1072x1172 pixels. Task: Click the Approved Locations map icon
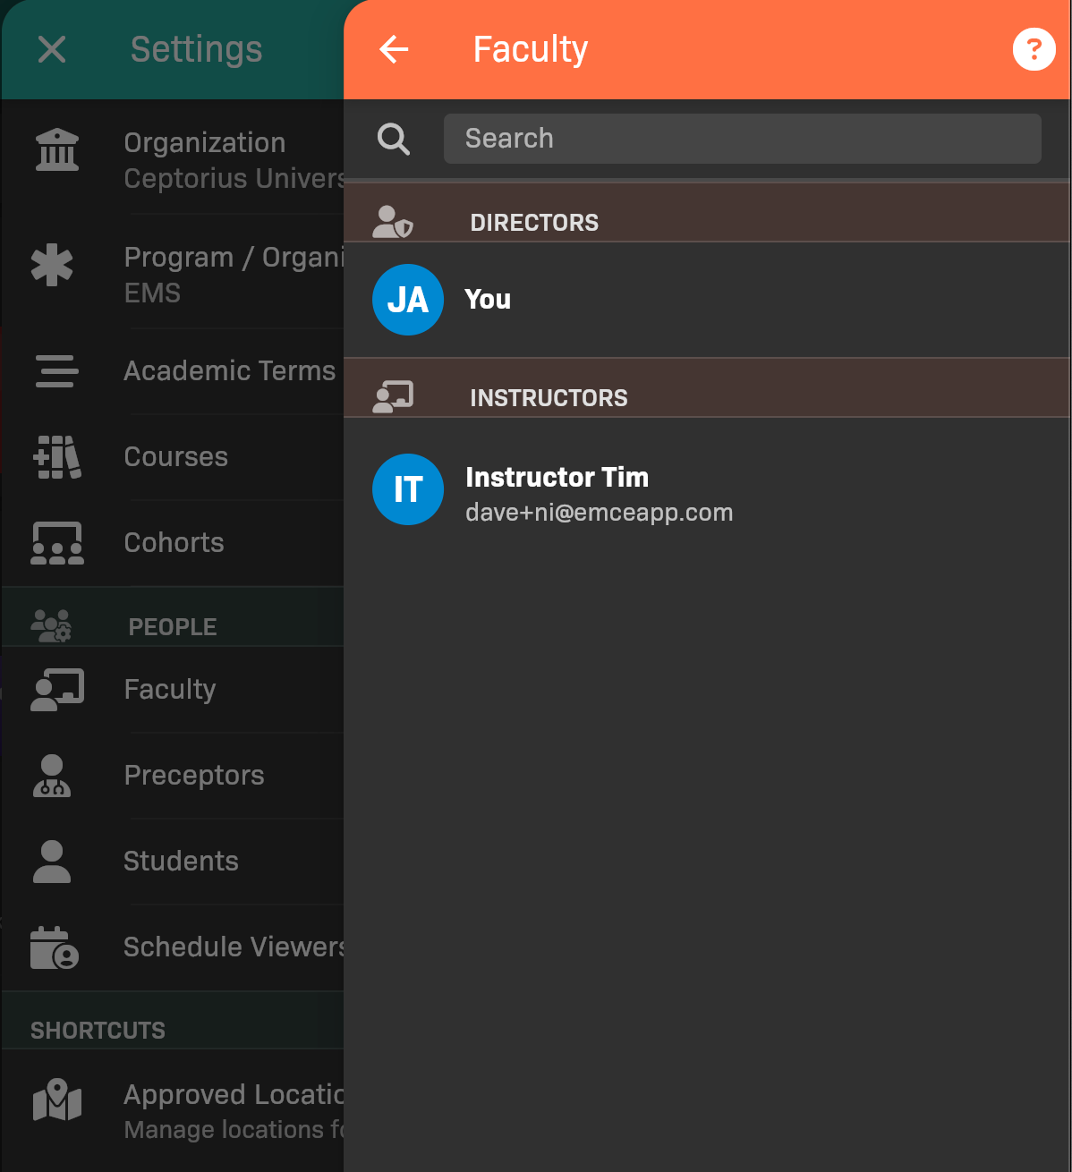pyautogui.click(x=57, y=1100)
